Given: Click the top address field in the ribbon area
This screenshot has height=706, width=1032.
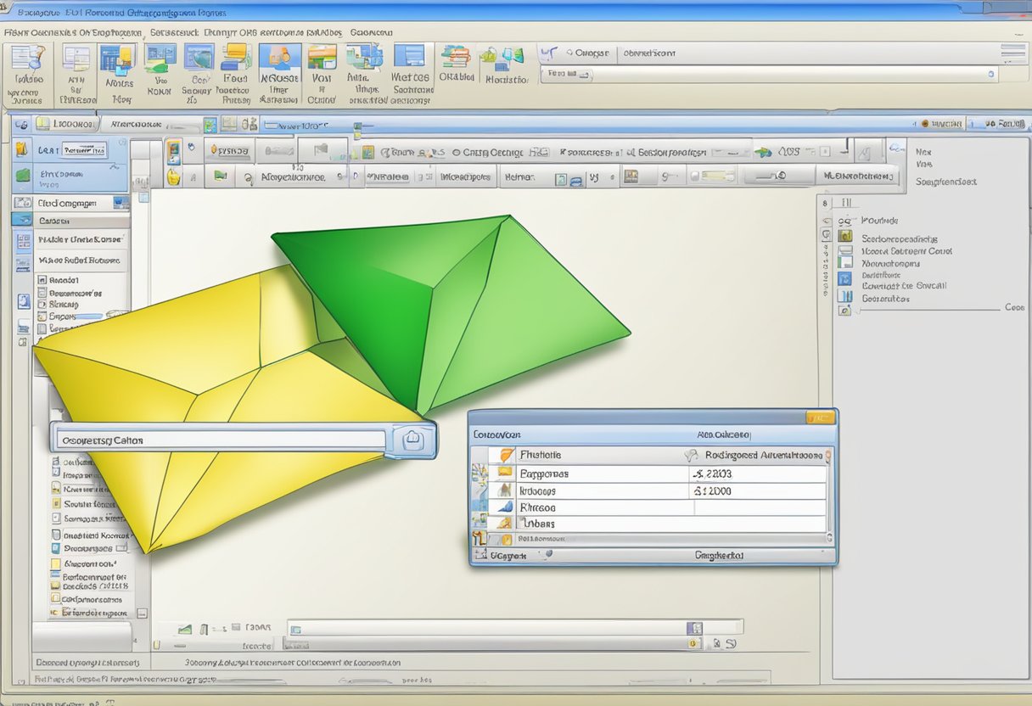Looking at the screenshot, I should [x=771, y=75].
